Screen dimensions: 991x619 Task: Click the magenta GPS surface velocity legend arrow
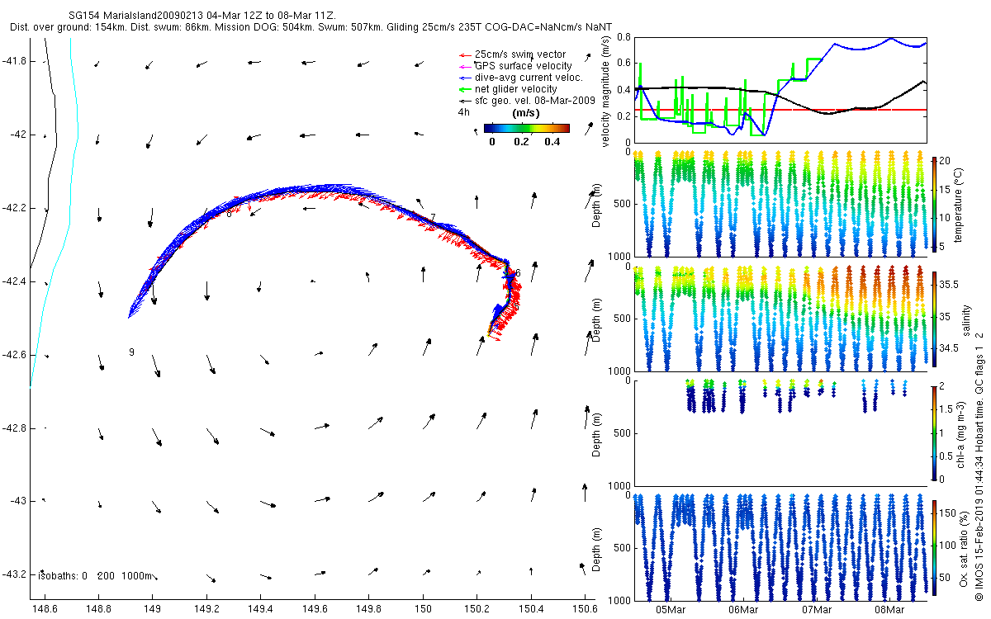tap(465, 66)
